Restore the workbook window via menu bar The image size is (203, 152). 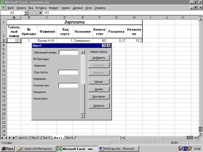(196, 8)
